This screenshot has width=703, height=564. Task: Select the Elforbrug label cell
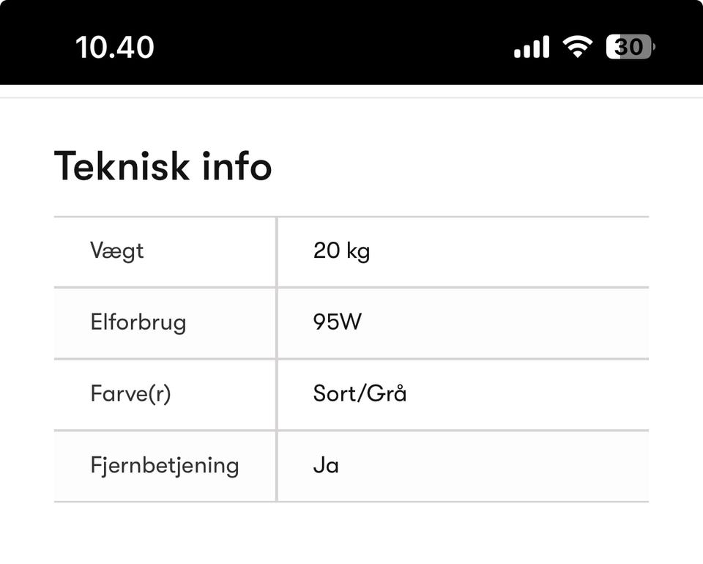pos(138,322)
